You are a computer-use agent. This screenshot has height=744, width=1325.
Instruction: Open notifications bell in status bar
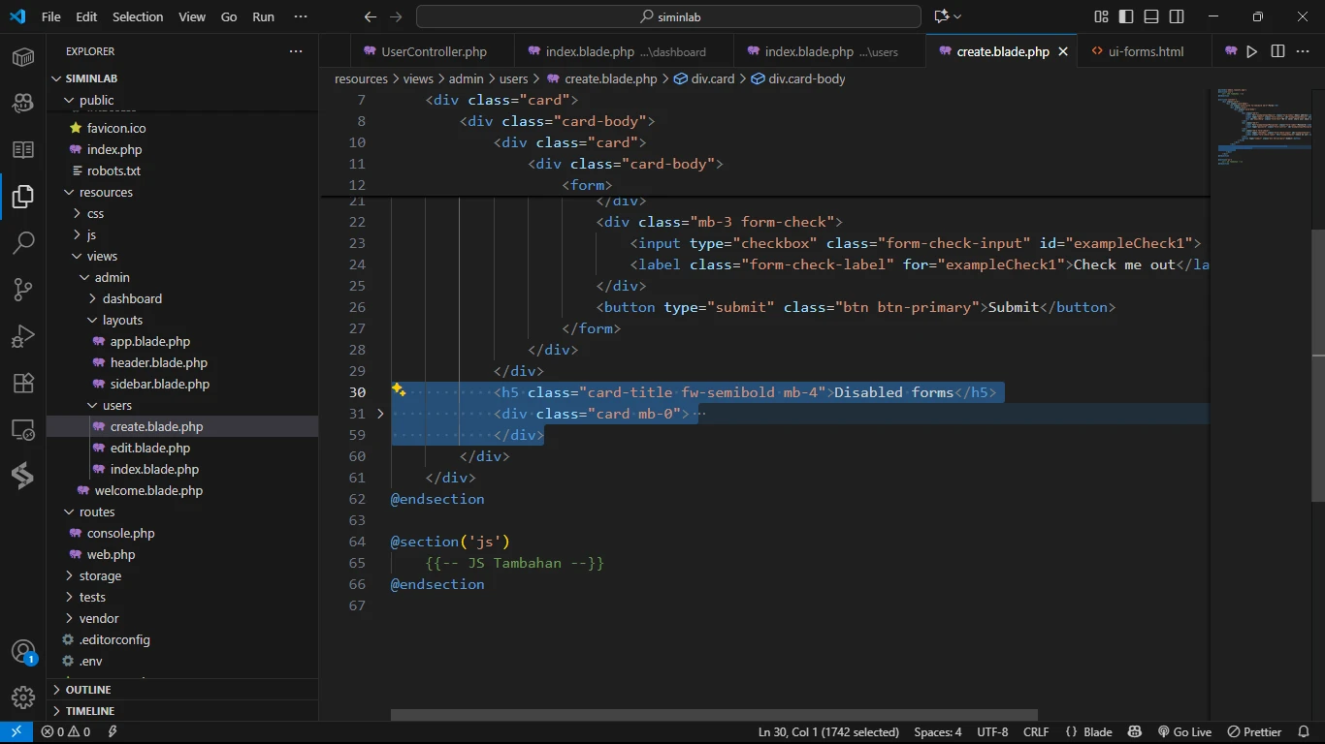click(1304, 732)
